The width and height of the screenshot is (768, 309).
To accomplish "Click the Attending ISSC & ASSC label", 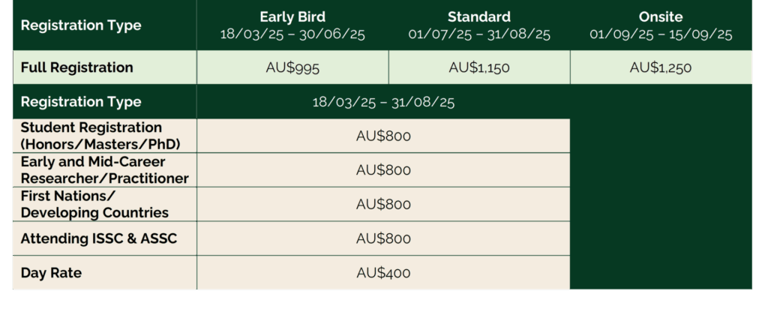I will [99, 238].
